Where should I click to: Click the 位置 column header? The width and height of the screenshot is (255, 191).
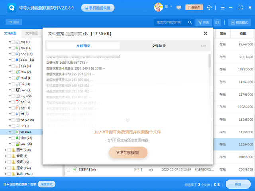click(243, 33)
